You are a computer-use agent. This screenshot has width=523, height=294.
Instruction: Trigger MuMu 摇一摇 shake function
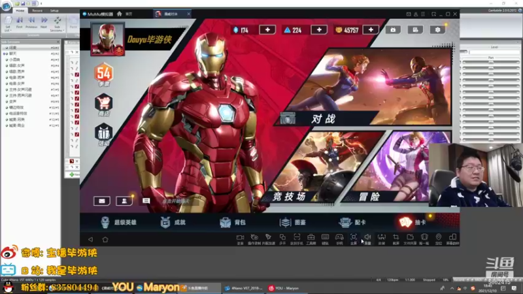pyautogui.click(x=424, y=239)
